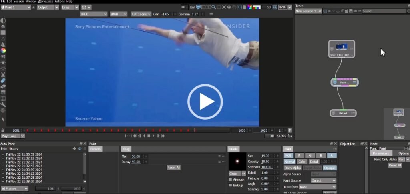Select the Paint 1 node in the tree
Image resolution: width=410 pixels, height=194 pixels.
point(344,82)
